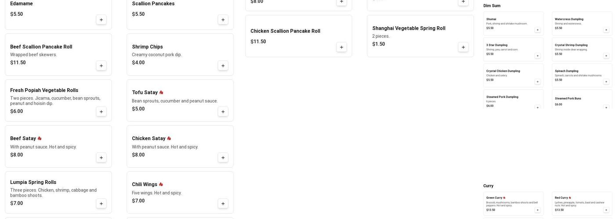Add Green Curry to the order
This screenshot has height=219, width=615.
click(x=537, y=210)
